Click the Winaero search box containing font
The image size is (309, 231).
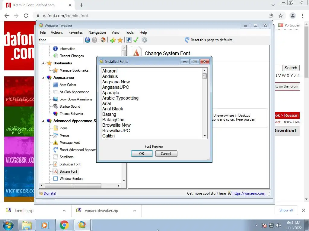coord(61,40)
